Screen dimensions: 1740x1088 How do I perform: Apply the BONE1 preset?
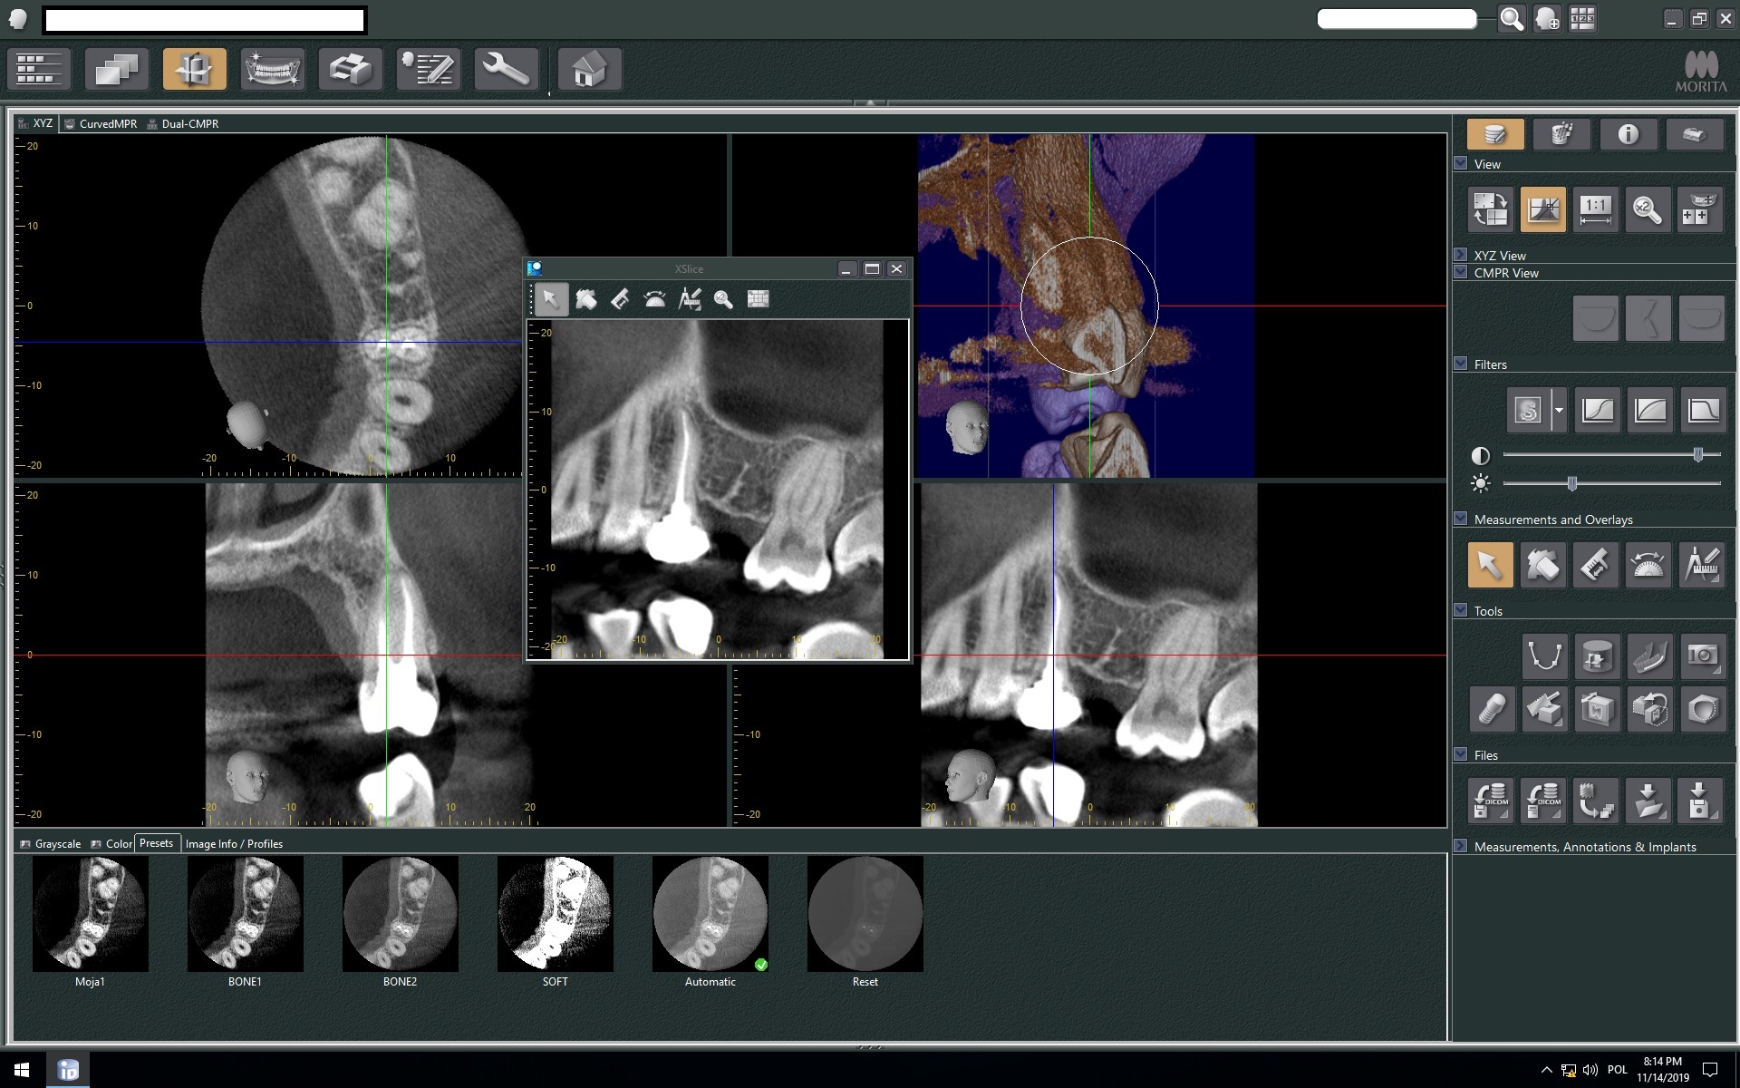click(x=246, y=921)
